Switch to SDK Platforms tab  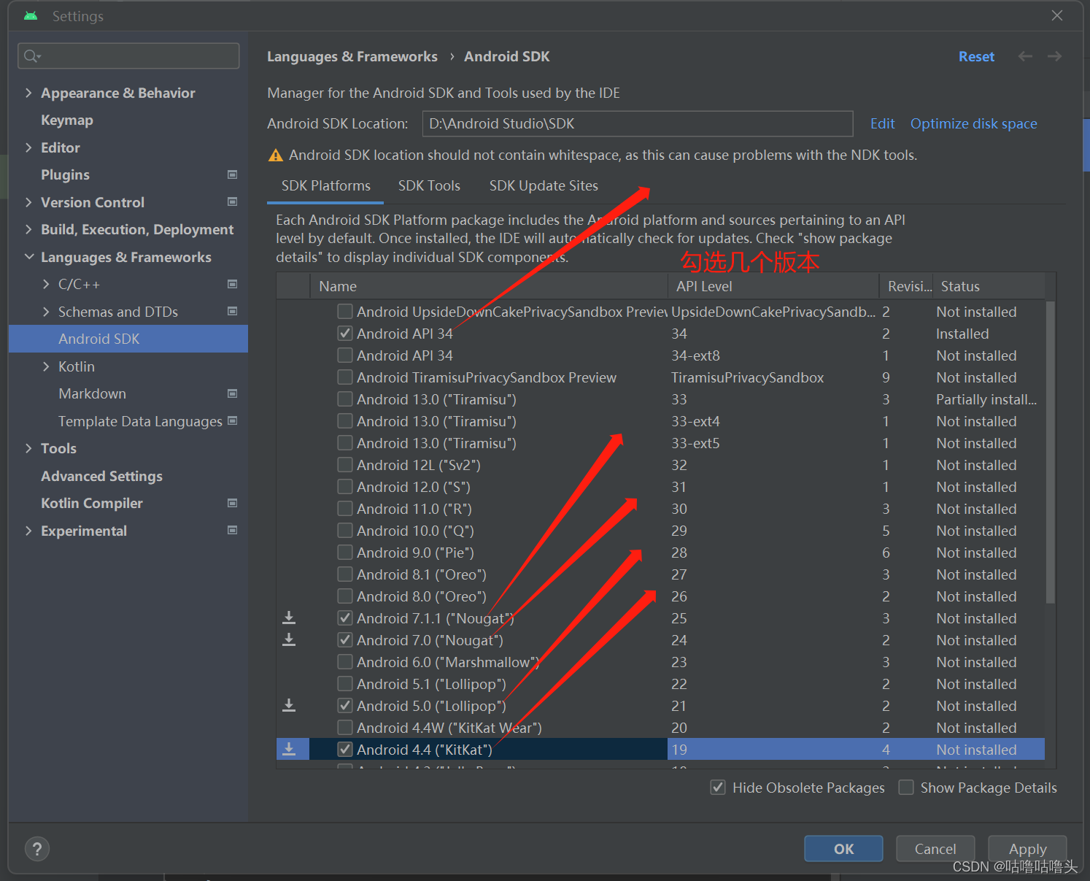[x=326, y=186]
